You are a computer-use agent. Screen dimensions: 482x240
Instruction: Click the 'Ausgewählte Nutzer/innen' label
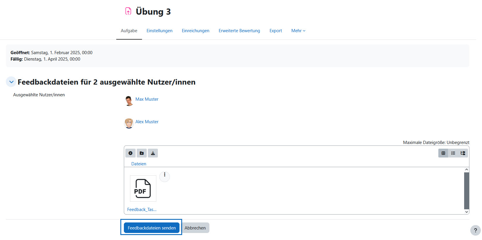tap(39, 95)
